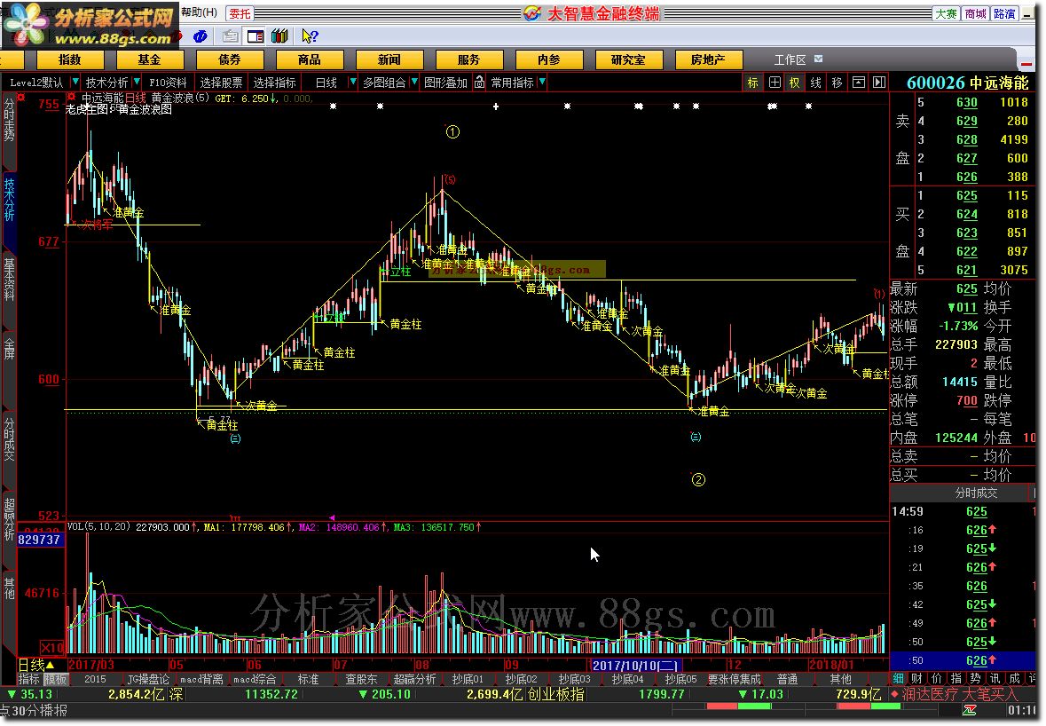The width and height of the screenshot is (1046, 726).
Task: Open the 基本资料 left sidebar tab
Action: 10,279
